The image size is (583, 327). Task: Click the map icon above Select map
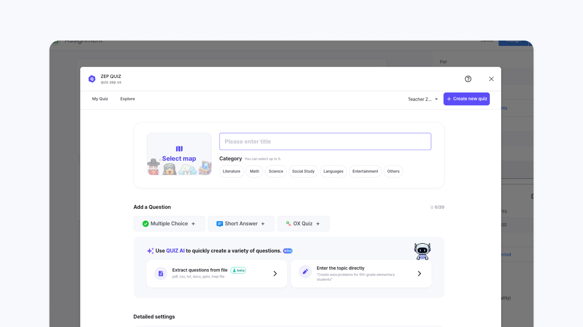pyautogui.click(x=179, y=149)
